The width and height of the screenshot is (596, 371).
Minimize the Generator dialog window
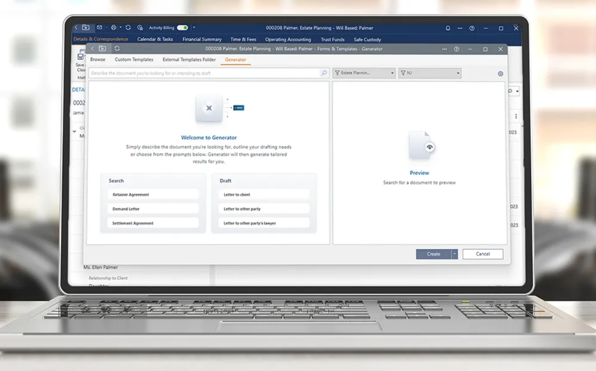click(x=471, y=49)
